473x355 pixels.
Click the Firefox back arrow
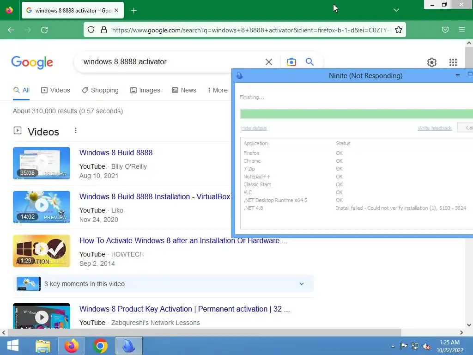point(11,30)
